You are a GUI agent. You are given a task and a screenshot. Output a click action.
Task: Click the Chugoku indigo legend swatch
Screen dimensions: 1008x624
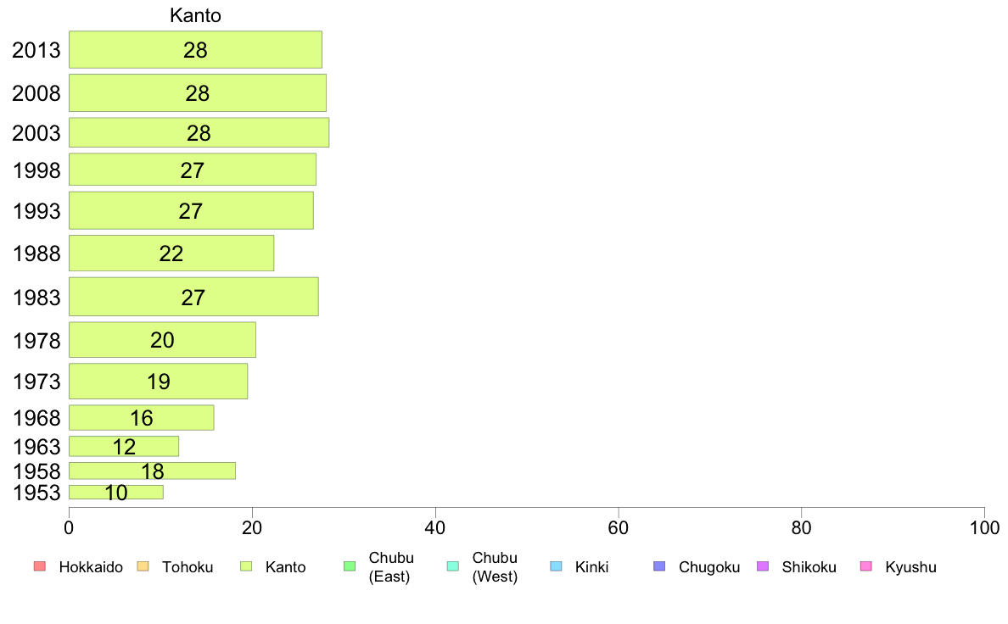[659, 566]
